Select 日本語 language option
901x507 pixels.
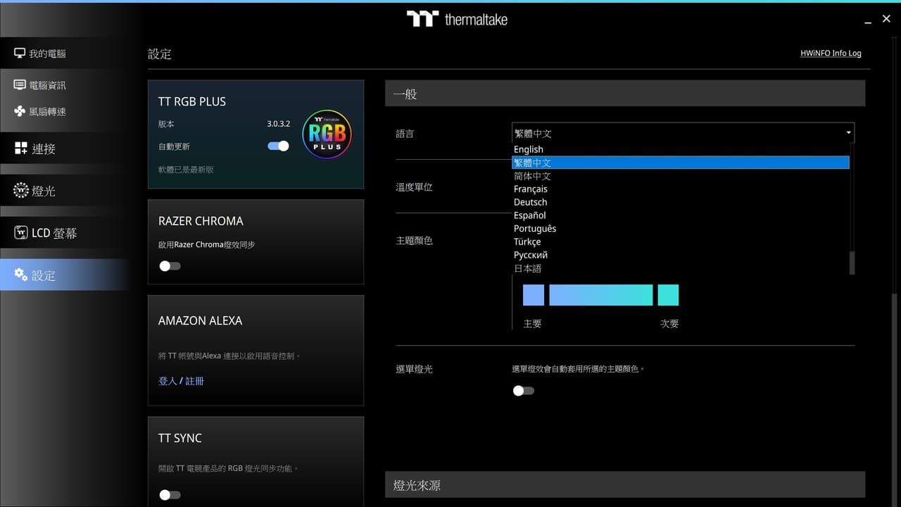681,268
